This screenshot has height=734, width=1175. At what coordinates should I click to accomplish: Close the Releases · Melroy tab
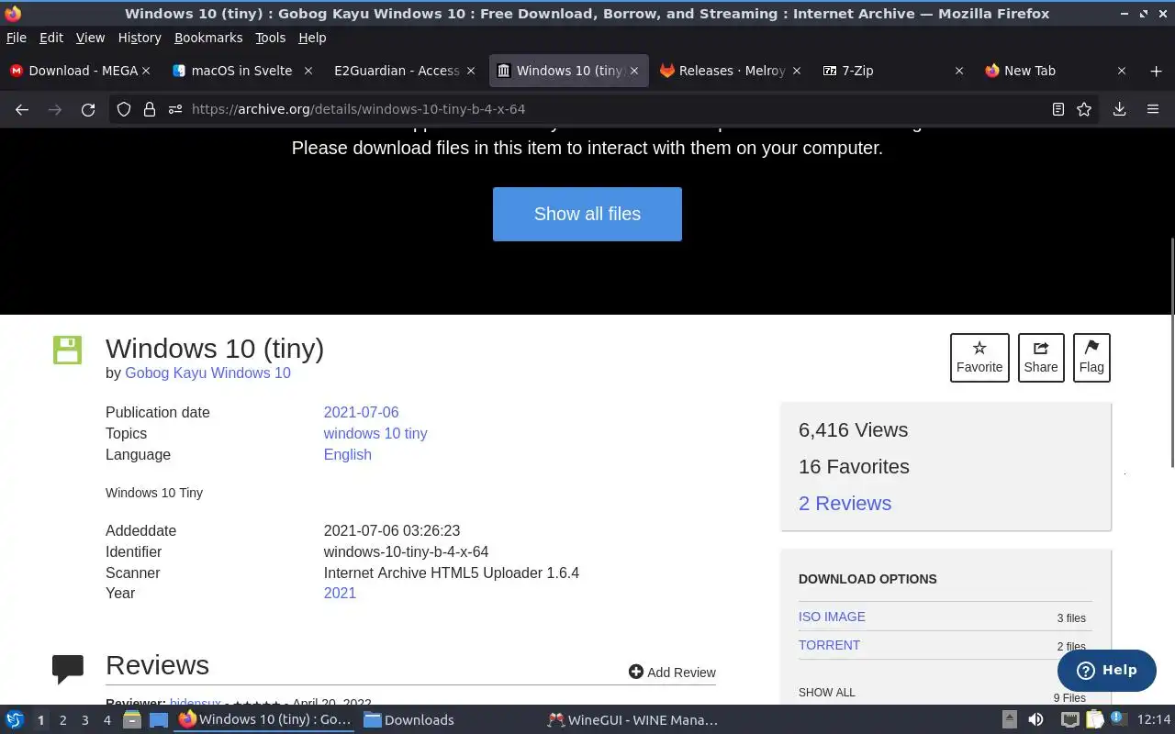[797, 71]
